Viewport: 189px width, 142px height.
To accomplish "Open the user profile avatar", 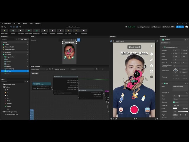I will coord(187,27).
